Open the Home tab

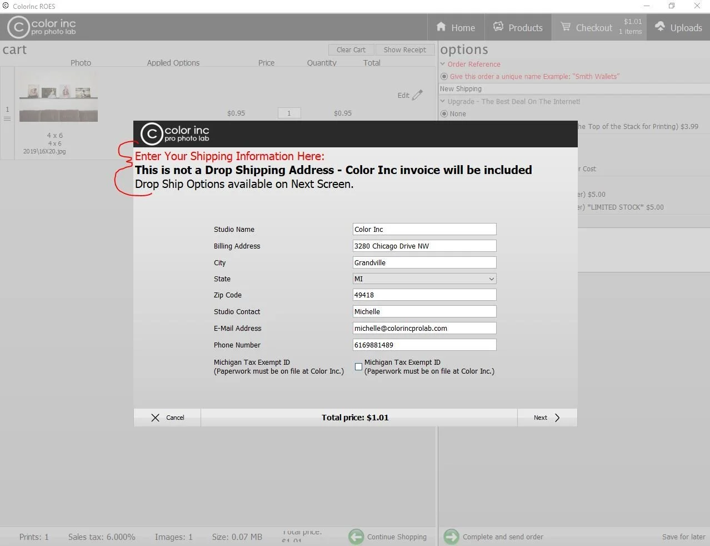click(x=456, y=27)
